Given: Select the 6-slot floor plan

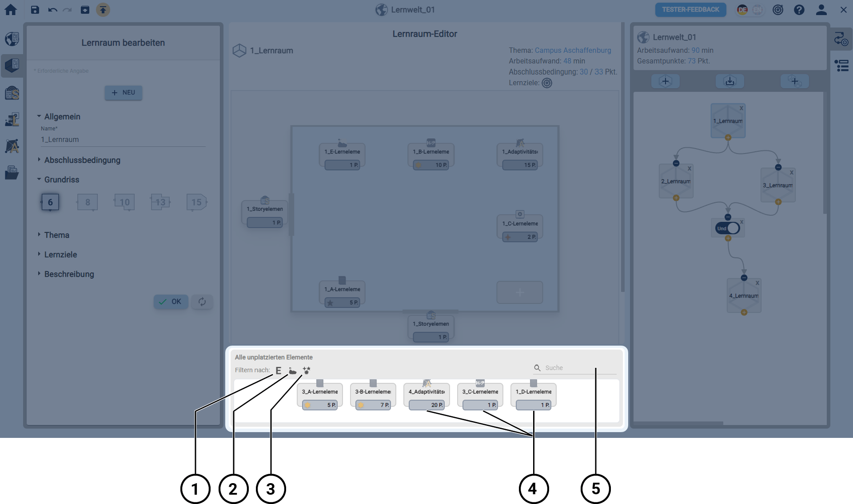Looking at the screenshot, I should (x=50, y=202).
